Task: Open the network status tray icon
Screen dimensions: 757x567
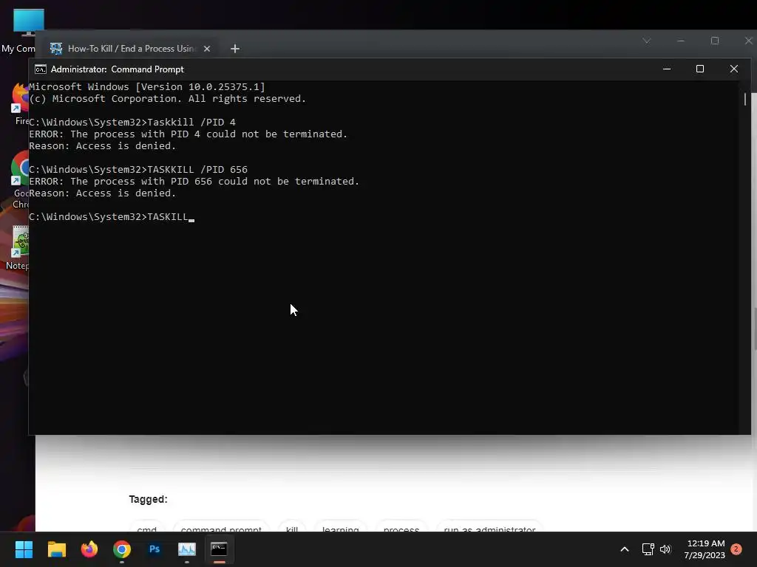Action: [648, 549]
